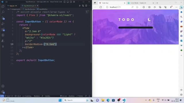The image size is (184, 103).
Task: Click the Go Live status bar button
Action: (x=64, y=96)
